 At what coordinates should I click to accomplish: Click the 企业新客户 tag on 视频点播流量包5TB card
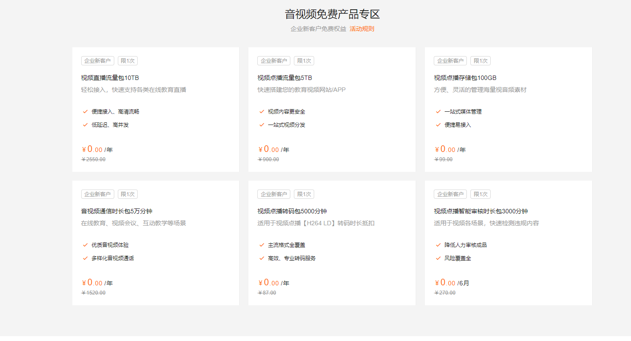(274, 61)
